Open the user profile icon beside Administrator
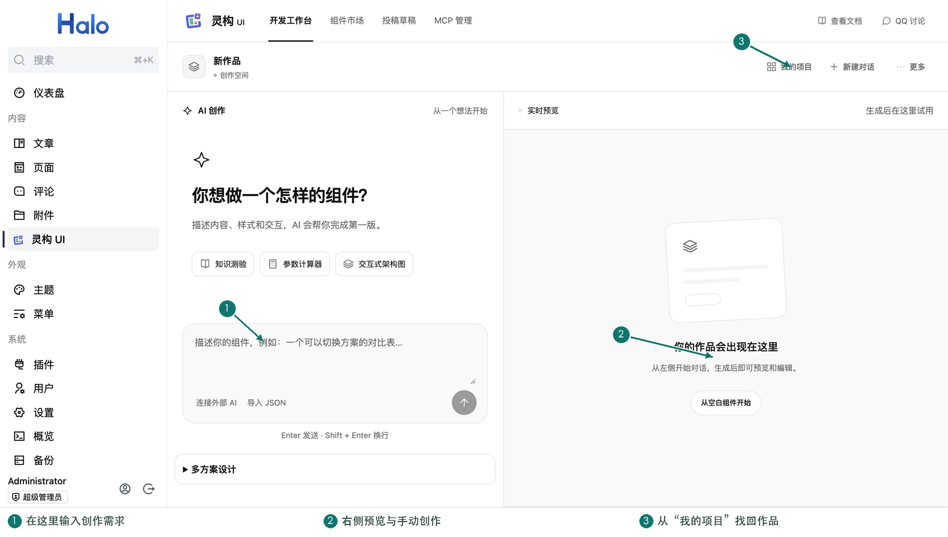This screenshot has width=948, height=537. 125,489
